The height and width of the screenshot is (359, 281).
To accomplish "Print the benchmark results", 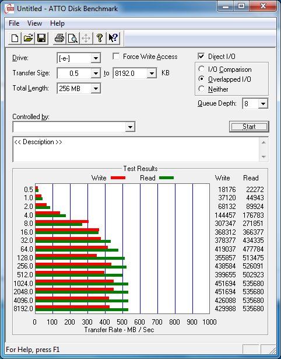I will click(59, 39).
